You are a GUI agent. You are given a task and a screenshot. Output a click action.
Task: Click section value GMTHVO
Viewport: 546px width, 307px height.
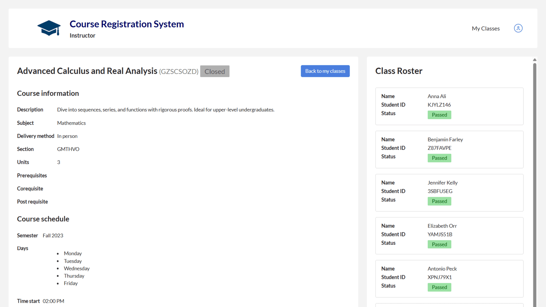coord(68,149)
